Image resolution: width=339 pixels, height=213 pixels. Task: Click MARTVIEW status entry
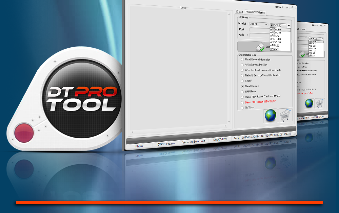220,140
